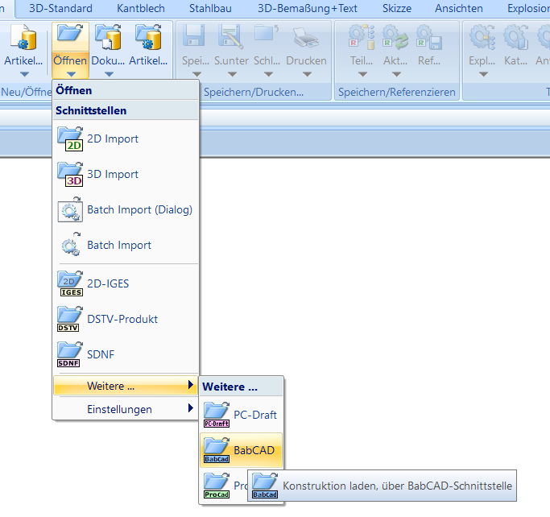The width and height of the screenshot is (550, 517).
Task: Open dropdown arrow under Öffnen
Action: [71, 74]
